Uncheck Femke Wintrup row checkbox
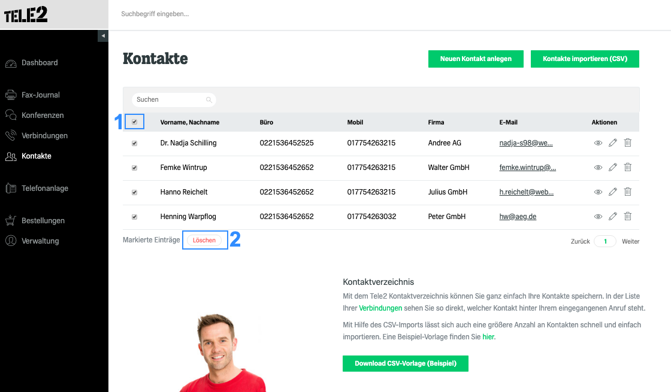 [134, 168]
